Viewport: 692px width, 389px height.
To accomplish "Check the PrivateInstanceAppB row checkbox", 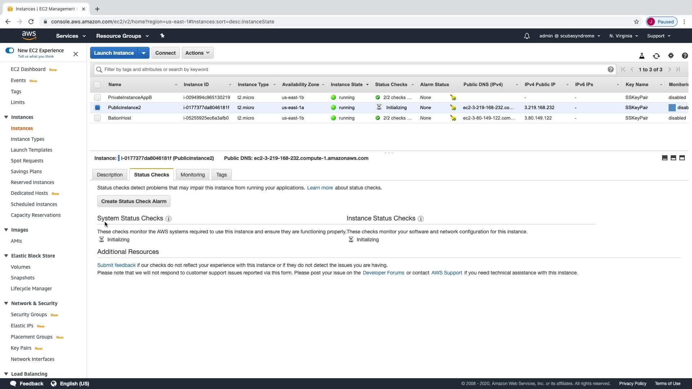I will pyautogui.click(x=97, y=97).
